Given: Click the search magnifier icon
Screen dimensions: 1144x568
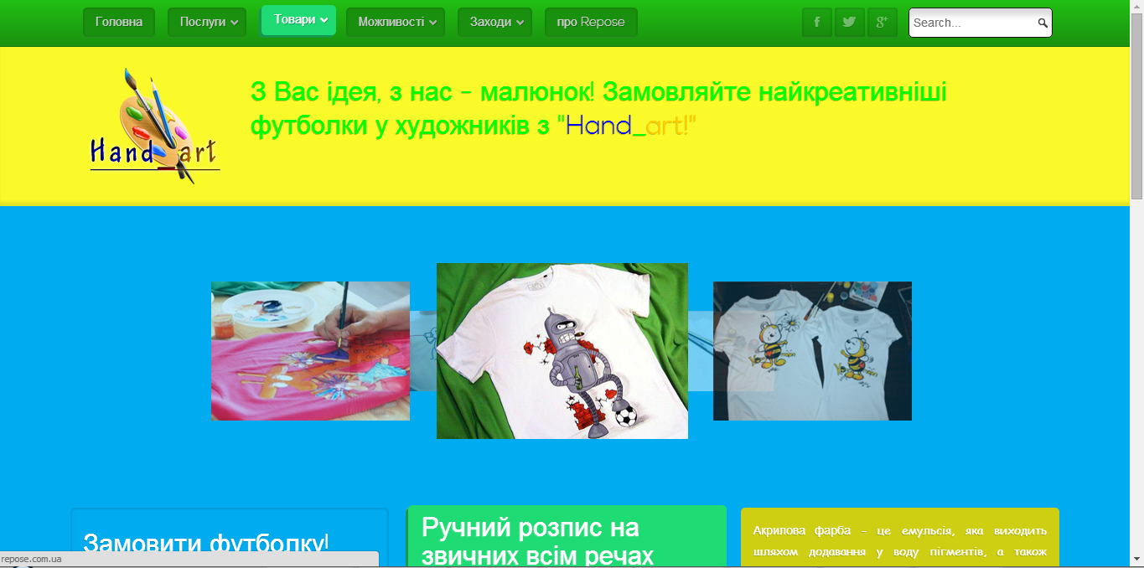Looking at the screenshot, I should [x=1043, y=23].
